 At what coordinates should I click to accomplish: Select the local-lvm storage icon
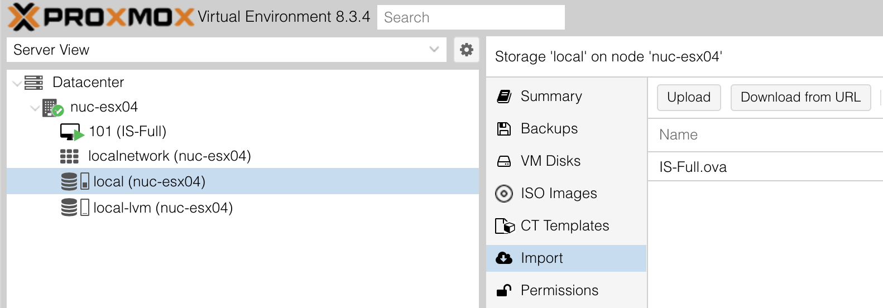(x=75, y=208)
